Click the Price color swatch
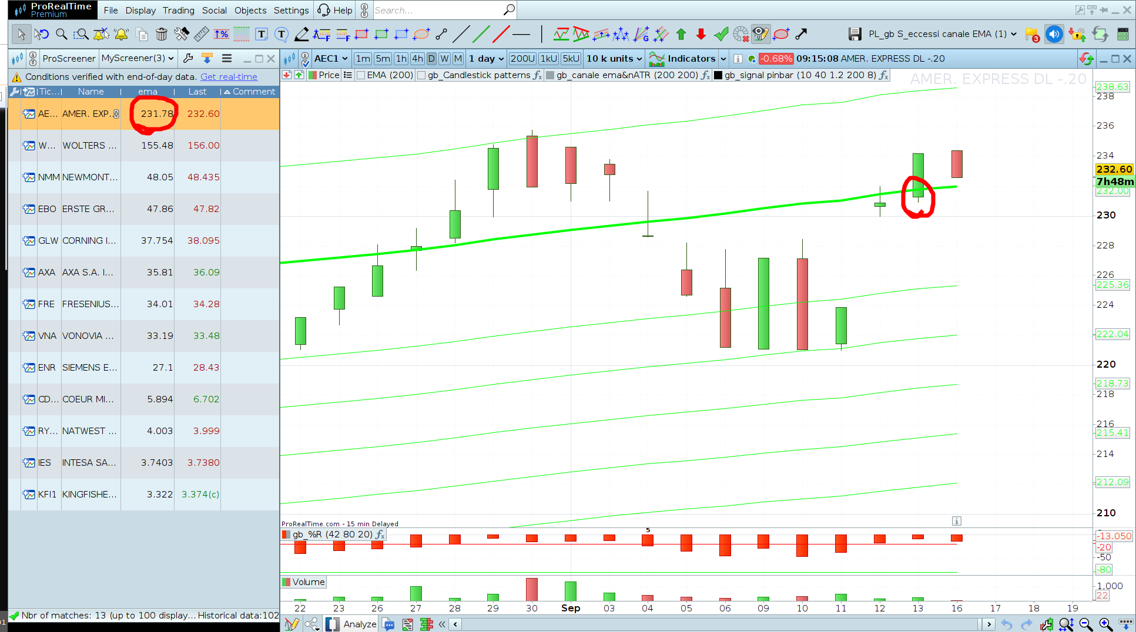 click(x=313, y=75)
